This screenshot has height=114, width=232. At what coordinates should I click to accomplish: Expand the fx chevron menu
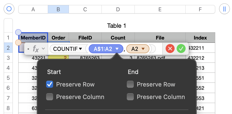tap(43, 49)
